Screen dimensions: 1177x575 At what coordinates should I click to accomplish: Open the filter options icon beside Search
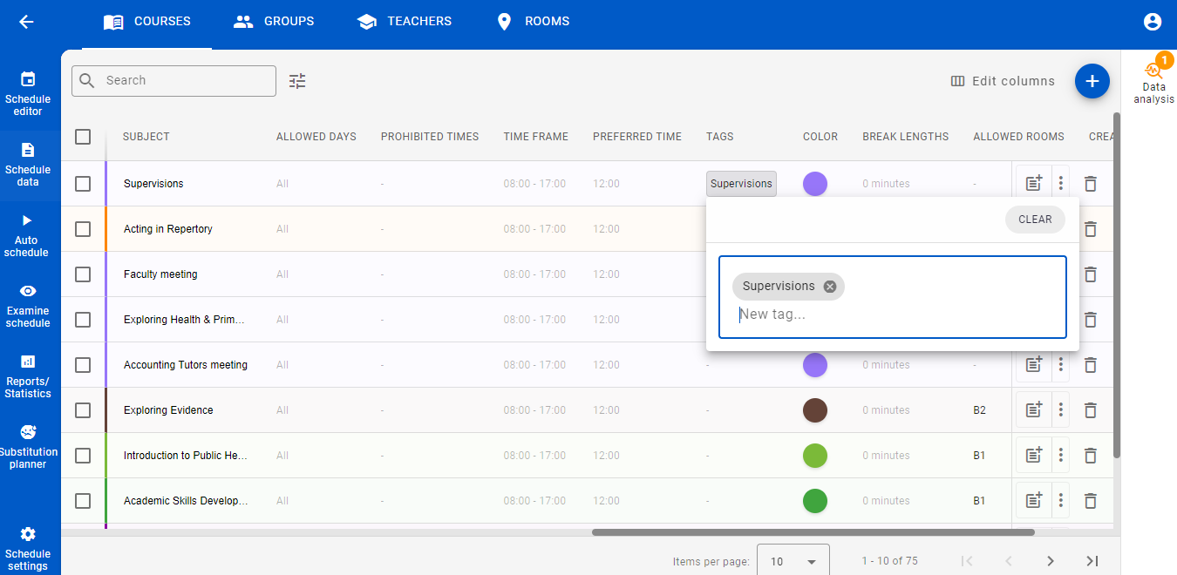tap(297, 81)
